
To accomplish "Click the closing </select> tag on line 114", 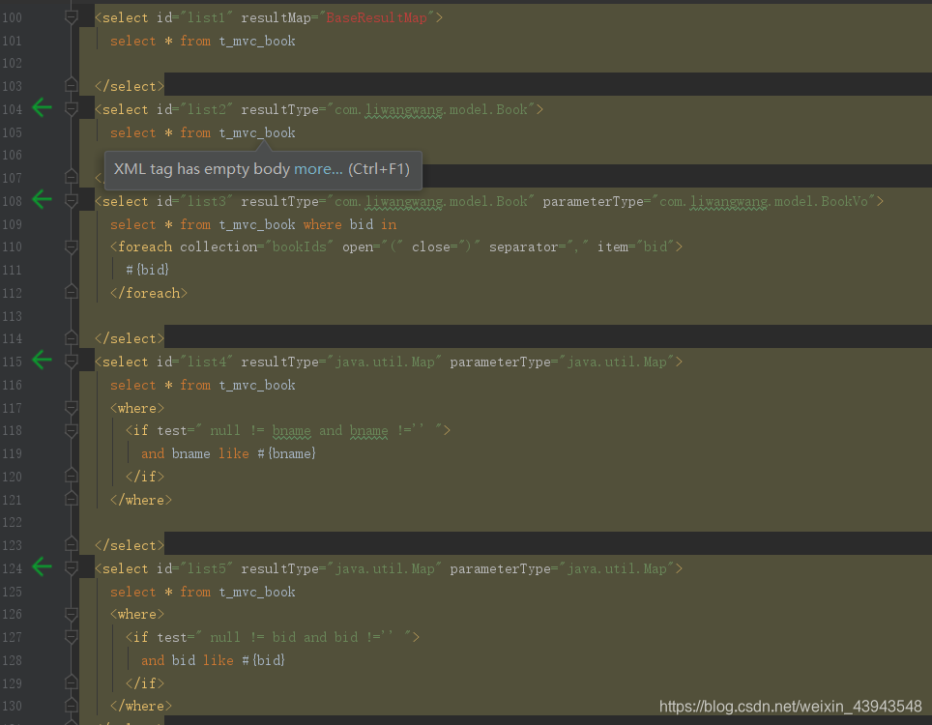I will point(130,338).
